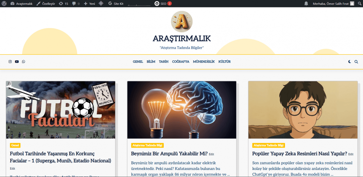This screenshot has height=177, width=363.
Task: Open site search in navigation bar
Action: [x=356, y=62]
